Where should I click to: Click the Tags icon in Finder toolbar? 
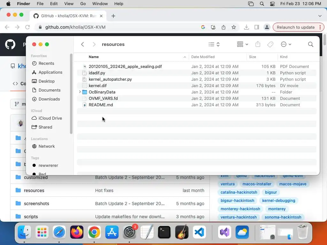click(x=270, y=44)
